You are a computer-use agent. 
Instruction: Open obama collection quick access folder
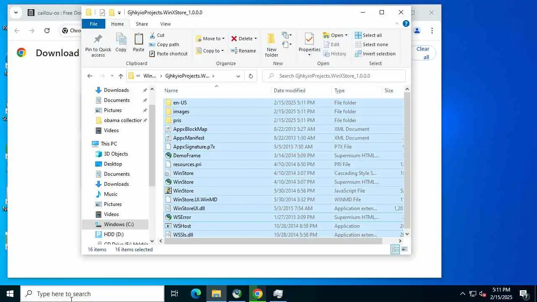[123, 120]
